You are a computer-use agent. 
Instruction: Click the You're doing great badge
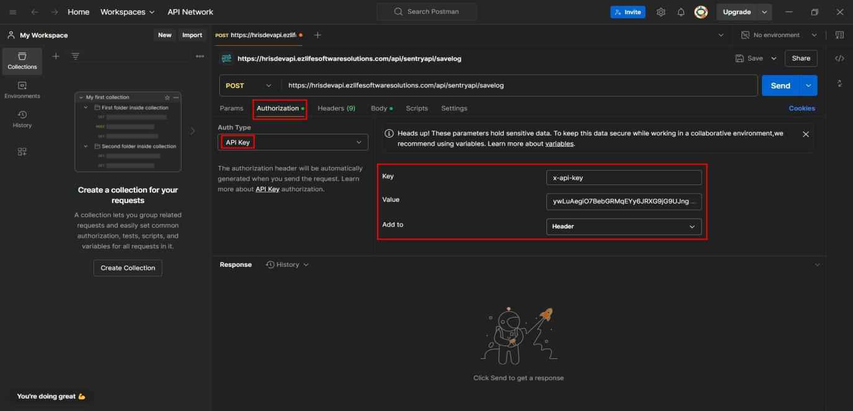coord(51,396)
